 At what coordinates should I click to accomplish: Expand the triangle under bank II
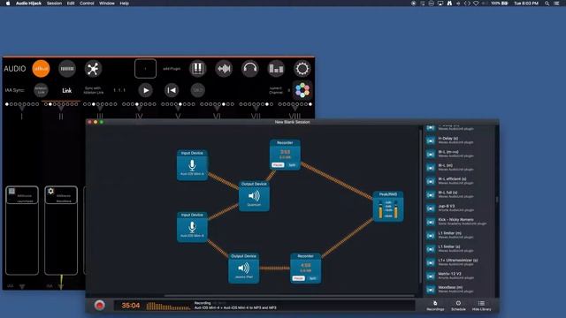click(61, 108)
